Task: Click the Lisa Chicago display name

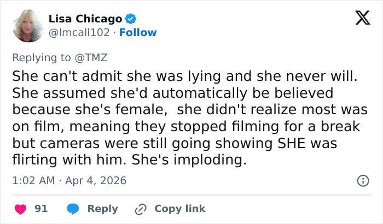Action: click(x=85, y=19)
